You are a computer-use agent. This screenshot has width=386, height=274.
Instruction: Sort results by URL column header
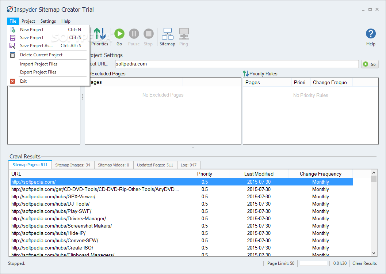tap(95, 174)
